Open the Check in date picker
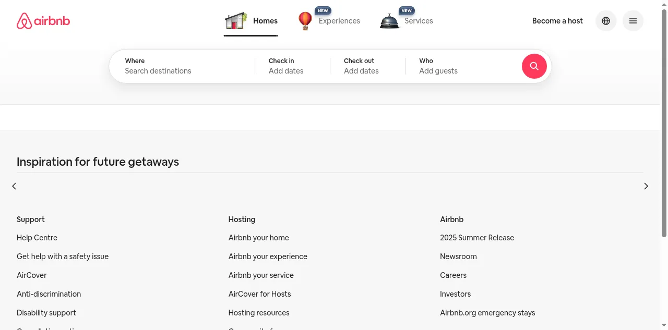 [x=292, y=66]
